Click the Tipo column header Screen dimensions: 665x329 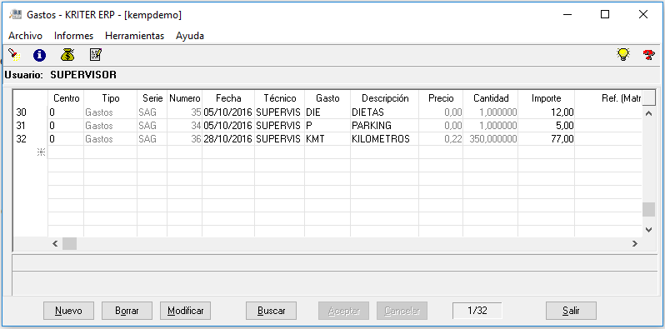(x=111, y=98)
